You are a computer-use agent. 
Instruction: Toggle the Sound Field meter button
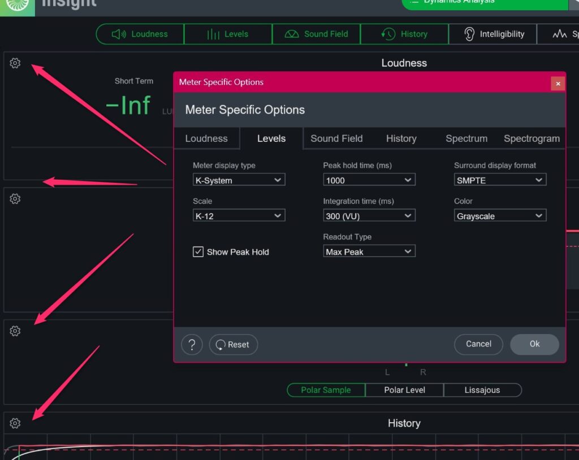pyautogui.click(x=316, y=34)
